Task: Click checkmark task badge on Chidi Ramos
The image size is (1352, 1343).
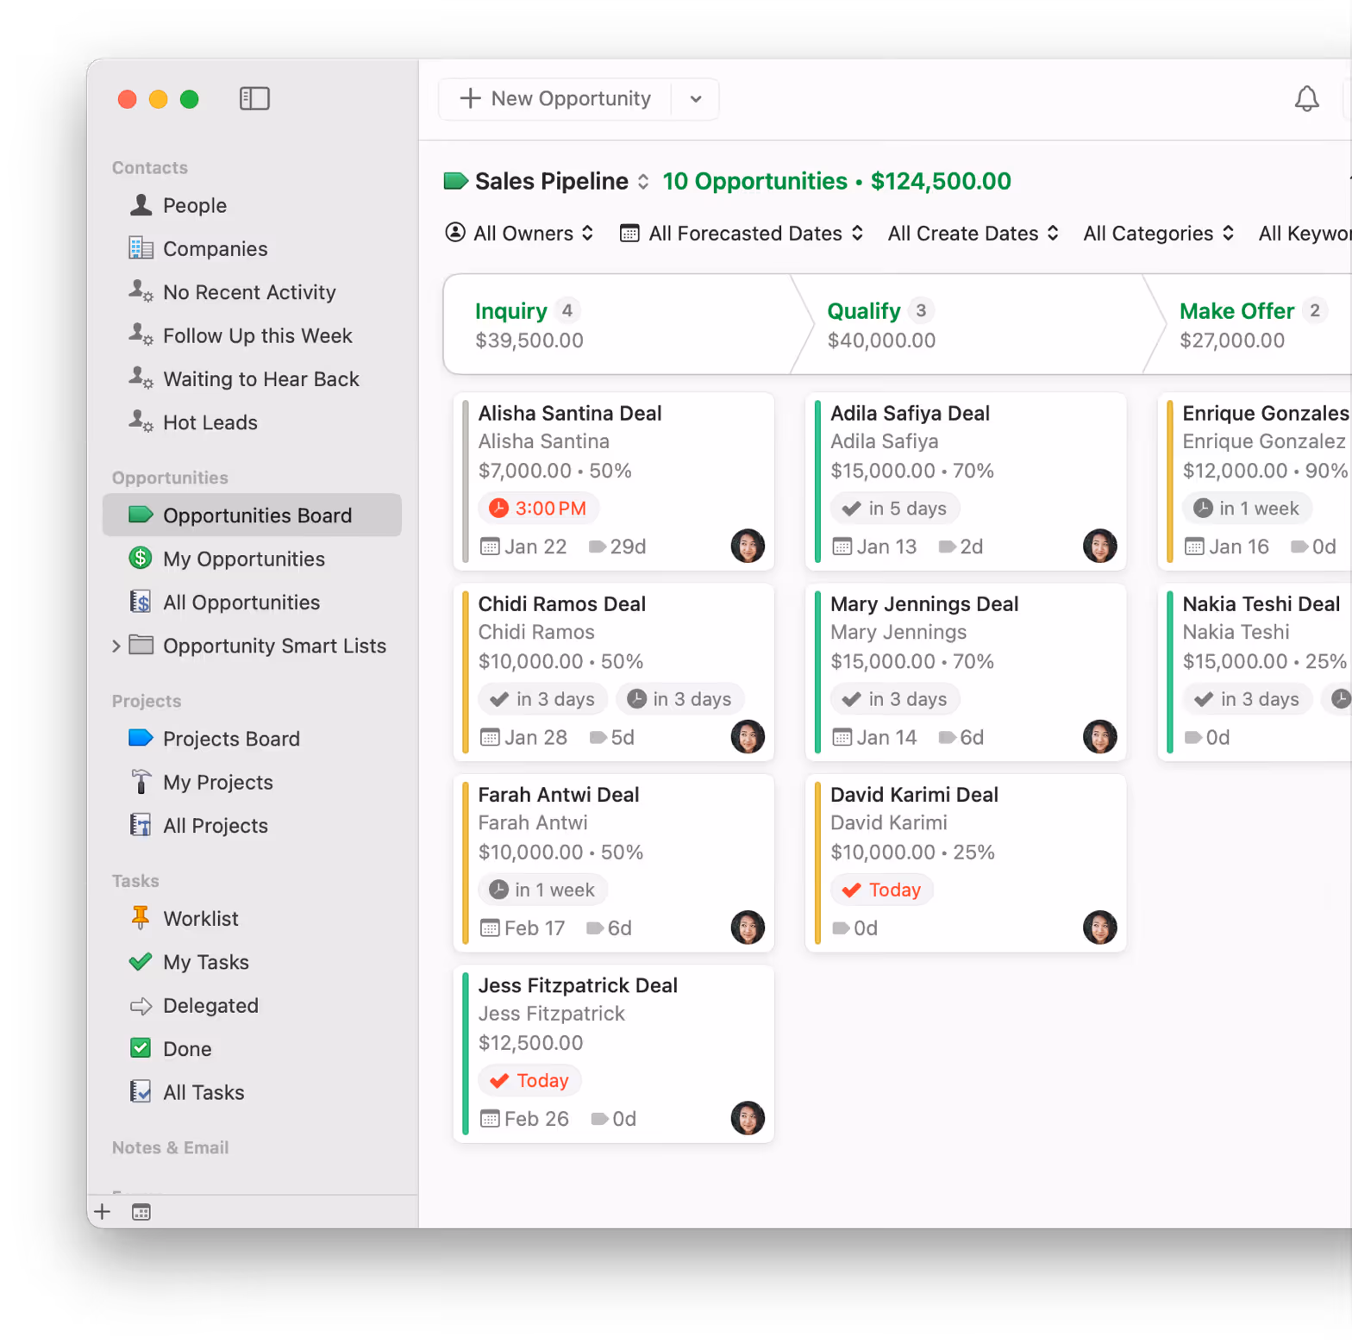Action: [543, 699]
